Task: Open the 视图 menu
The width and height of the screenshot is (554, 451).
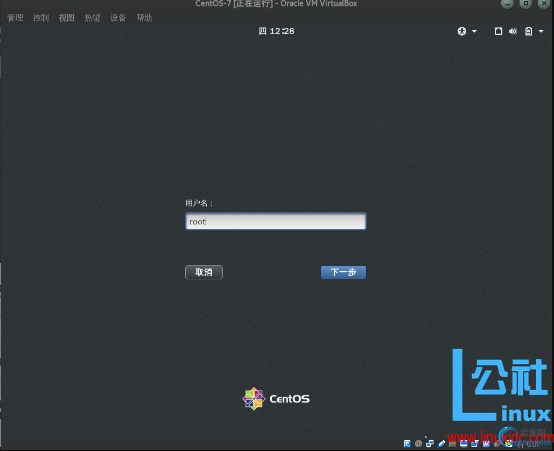Action: click(66, 18)
